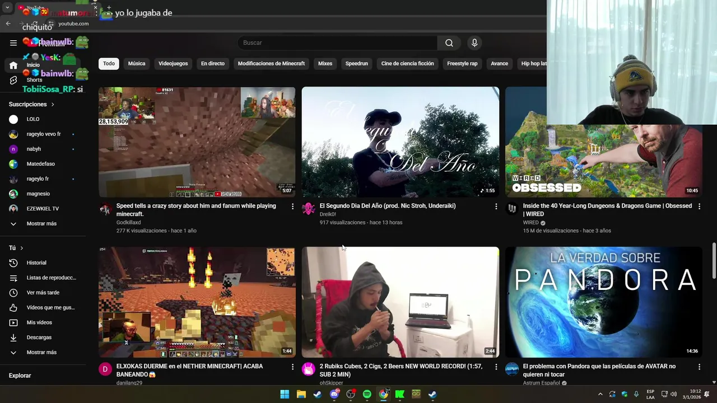Open Discord from the taskbar

pyautogui.click(x=334, y=394)
